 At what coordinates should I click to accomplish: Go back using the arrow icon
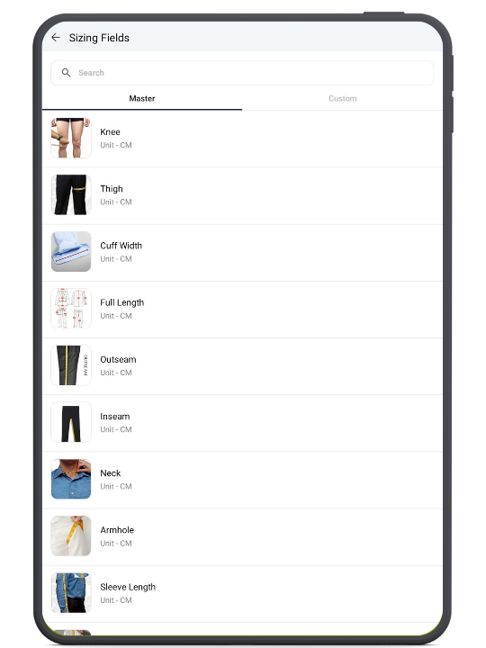[56, 38]
